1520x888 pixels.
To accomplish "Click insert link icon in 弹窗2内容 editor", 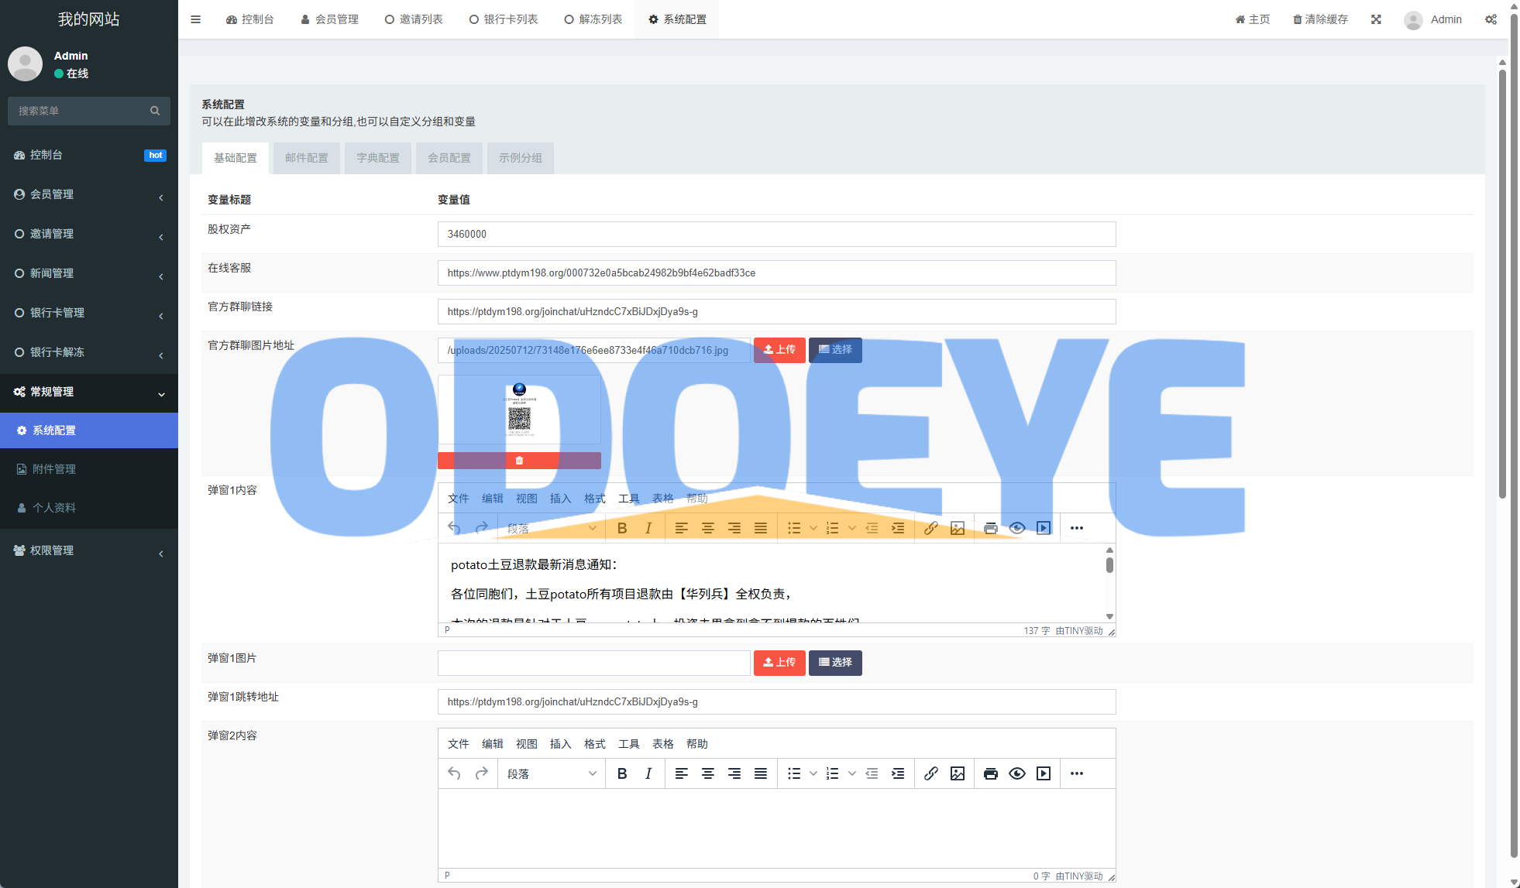I will 931,773.
